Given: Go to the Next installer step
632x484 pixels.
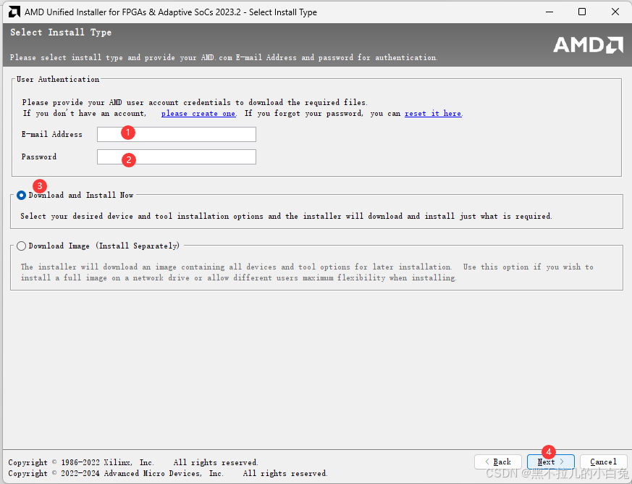Looking at the screenshot, I should point(551,462).
